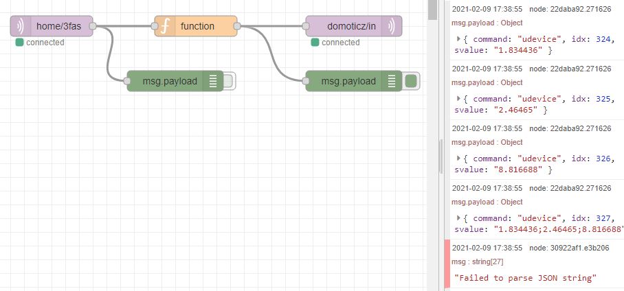Click the MQTT icon on domoticz/in node
624x291 pixels.
click(x=392, y=26)
